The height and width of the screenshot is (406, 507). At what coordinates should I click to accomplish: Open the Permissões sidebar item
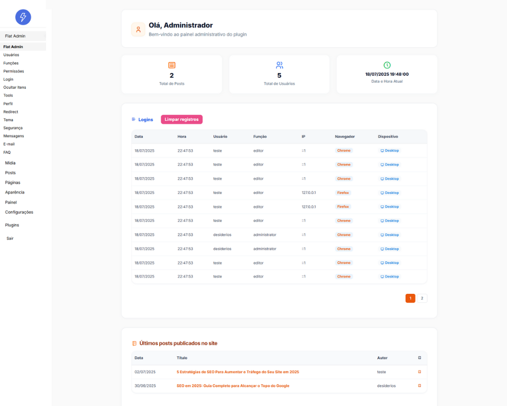point(14,71)
